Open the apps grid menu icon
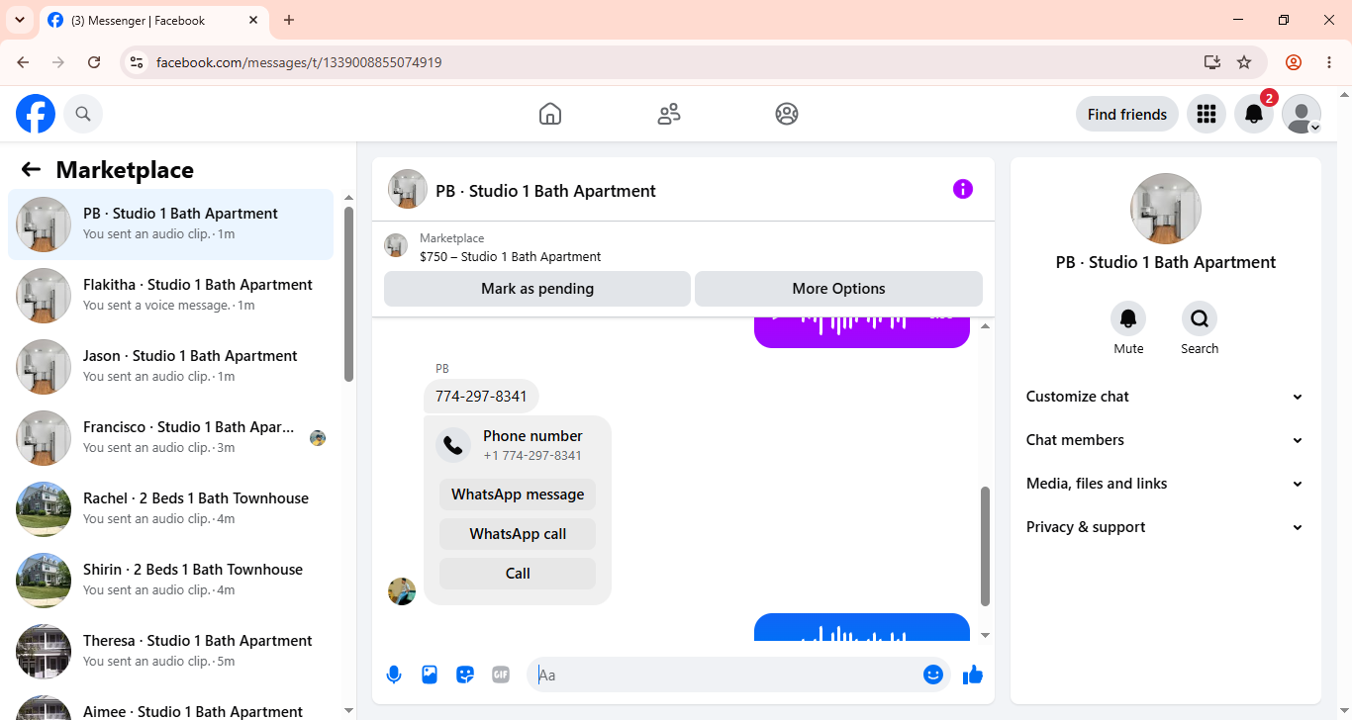This screenshot has height=720, width=1352. (1206, 114)
